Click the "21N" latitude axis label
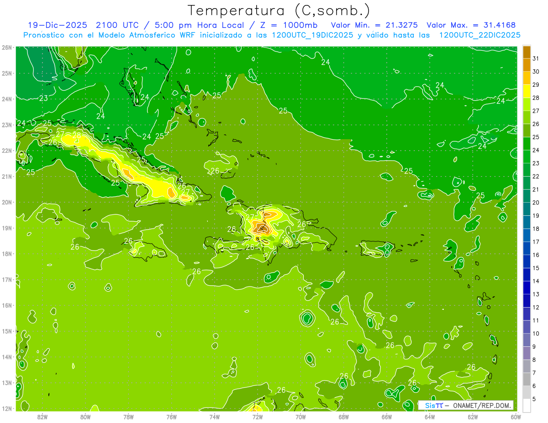This screenshot has height=423, width=548. pyautogui.click(x=7, y=176)
